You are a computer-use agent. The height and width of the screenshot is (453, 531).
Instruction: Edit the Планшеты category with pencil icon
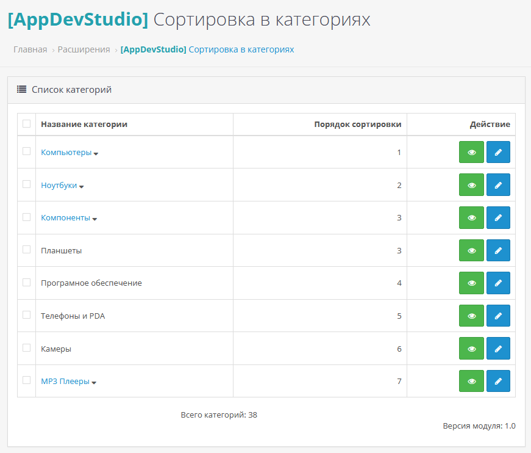point(498,250)
